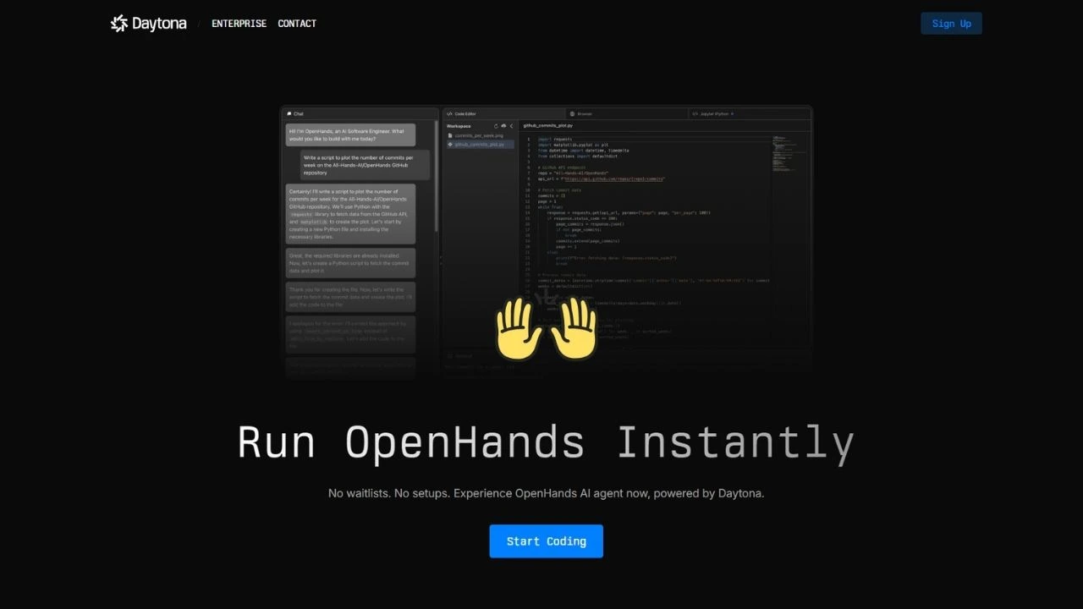
Task: Open the Jupyter IPython tab
Action: (714, 113)
